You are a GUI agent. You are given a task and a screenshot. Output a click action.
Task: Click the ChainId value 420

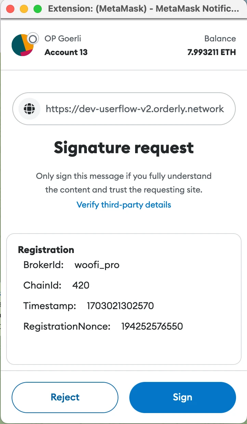pyautogui.click(x=81, y=285)
